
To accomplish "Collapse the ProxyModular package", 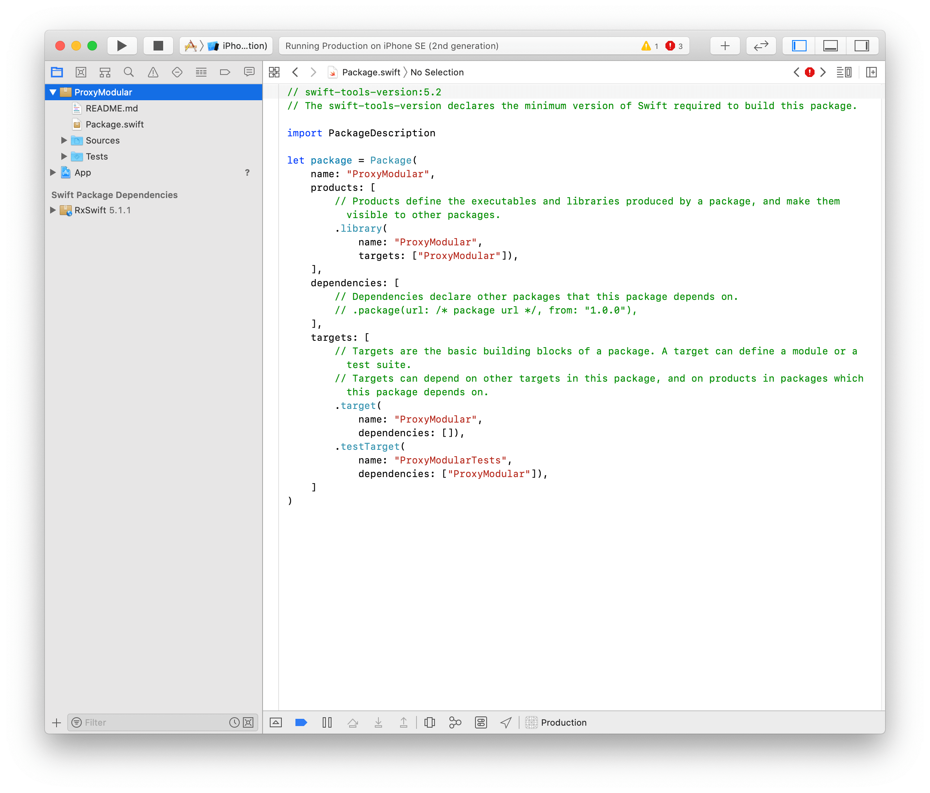I will click(53, 92).
